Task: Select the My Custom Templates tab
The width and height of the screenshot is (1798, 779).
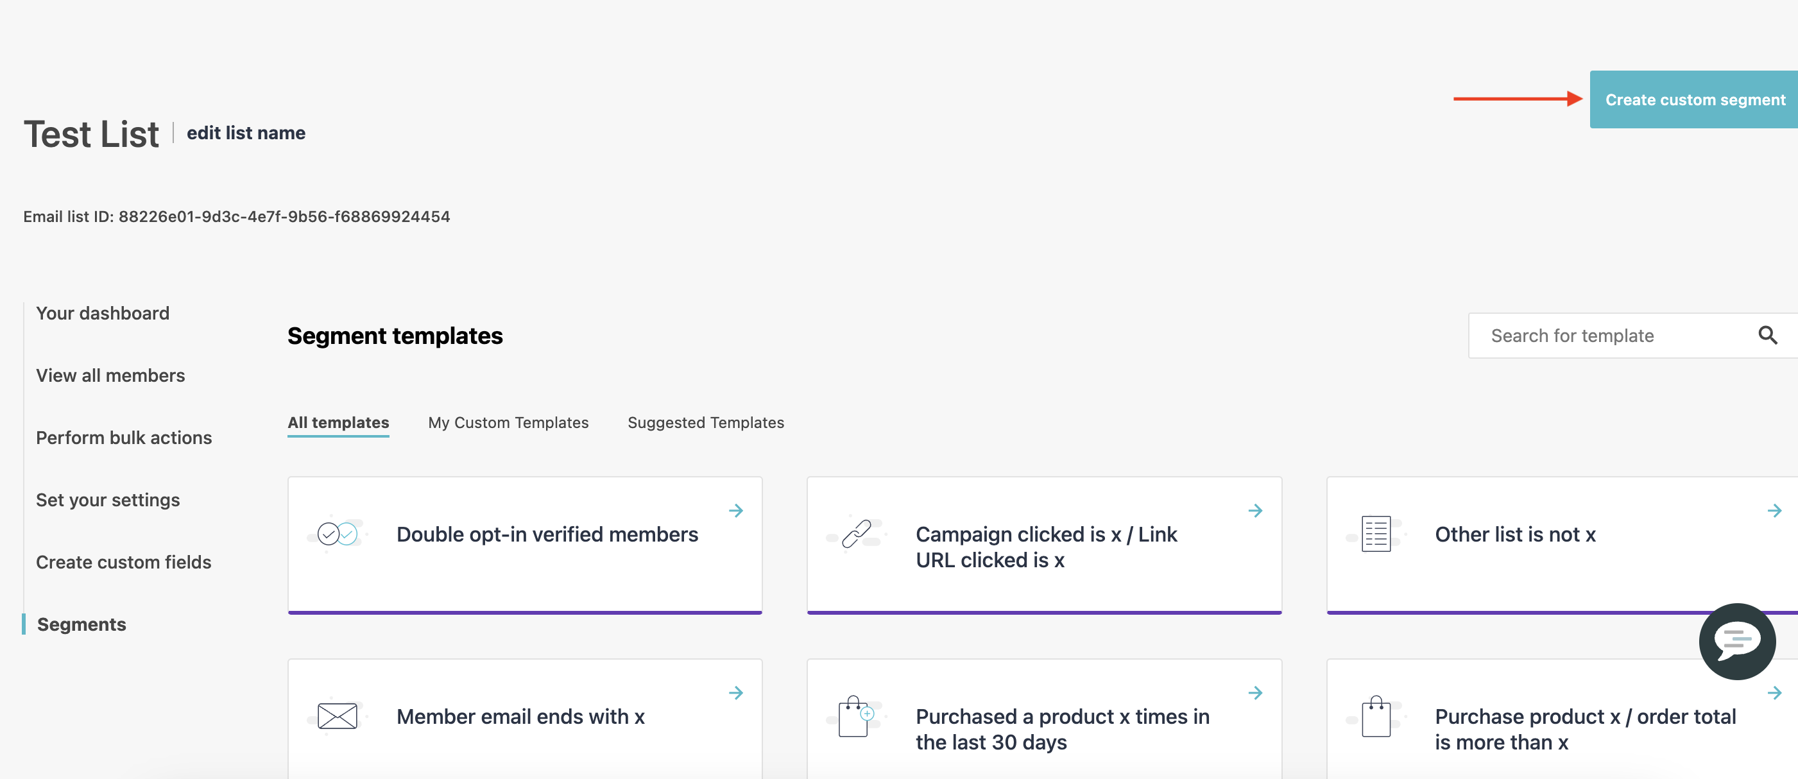Action: pos(508,422)
